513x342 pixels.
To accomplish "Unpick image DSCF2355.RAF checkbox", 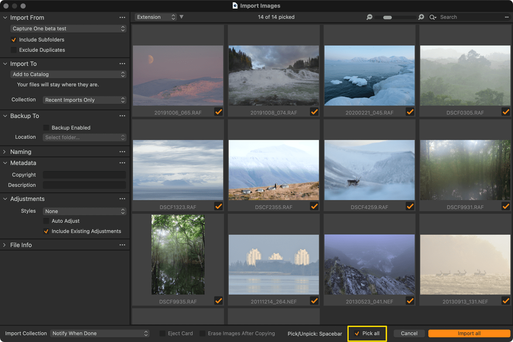I will [x=314, y=206].
